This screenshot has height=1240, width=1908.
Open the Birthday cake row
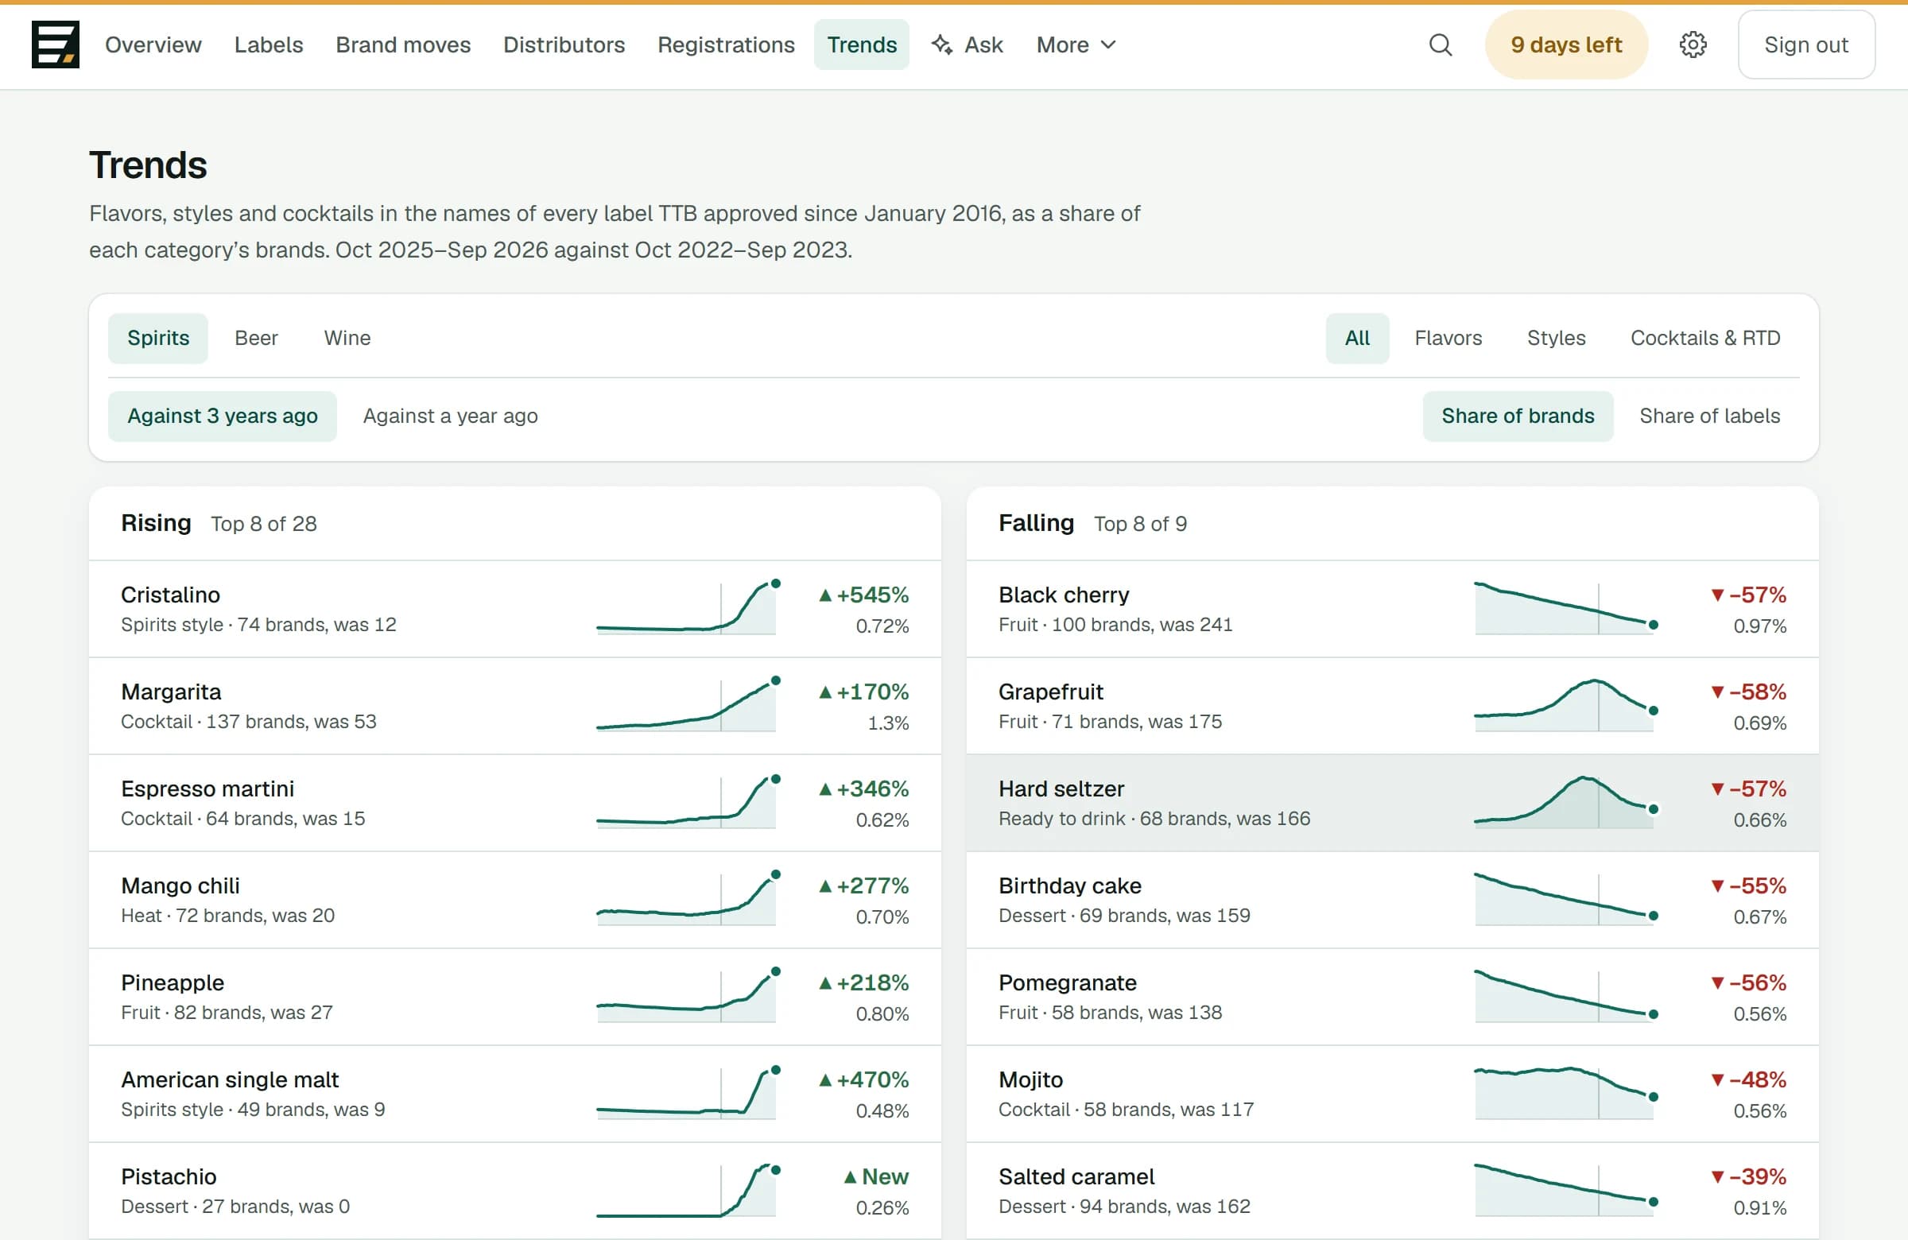tap(1393, 900)
